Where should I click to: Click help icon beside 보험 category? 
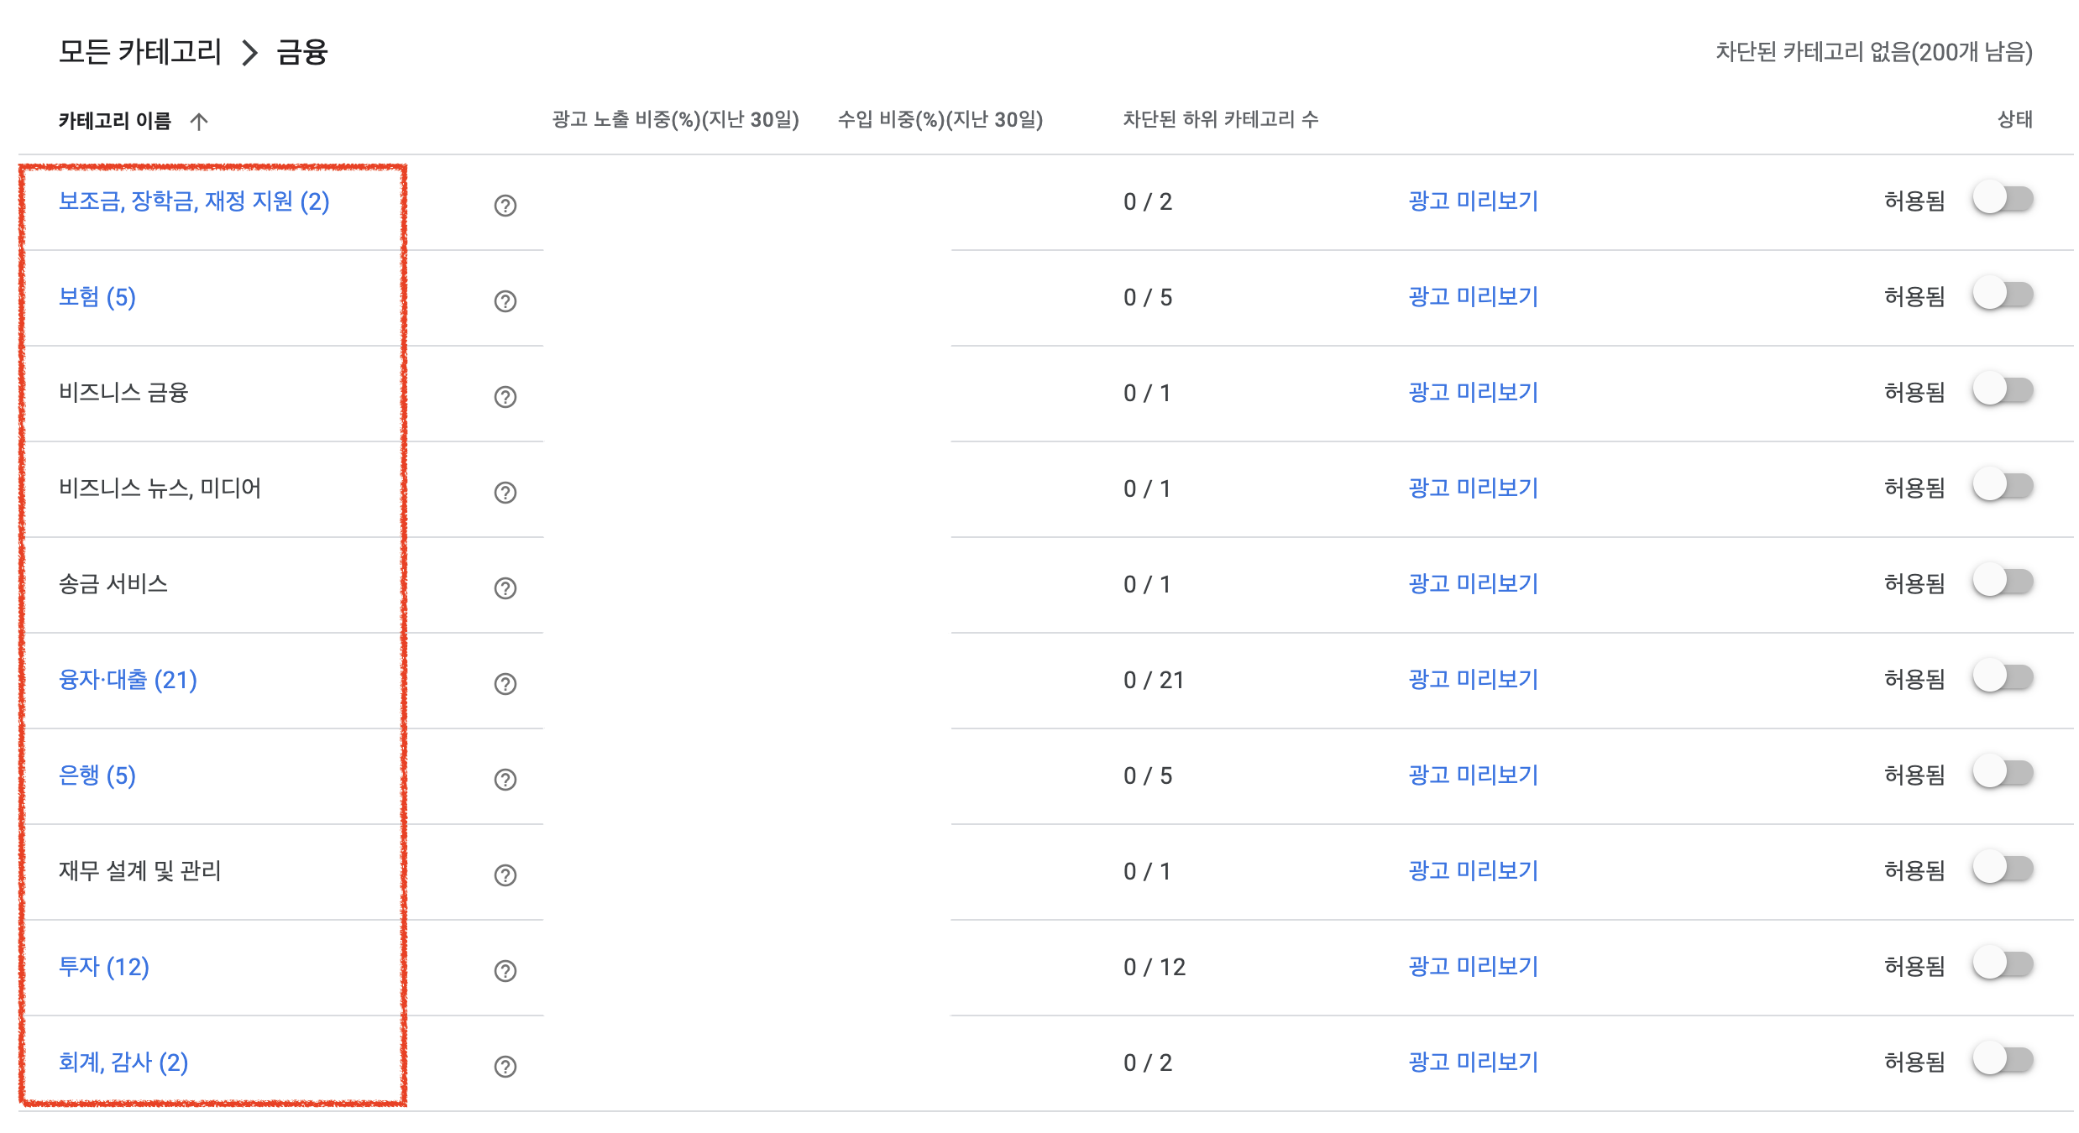click(x=505, y=301)
